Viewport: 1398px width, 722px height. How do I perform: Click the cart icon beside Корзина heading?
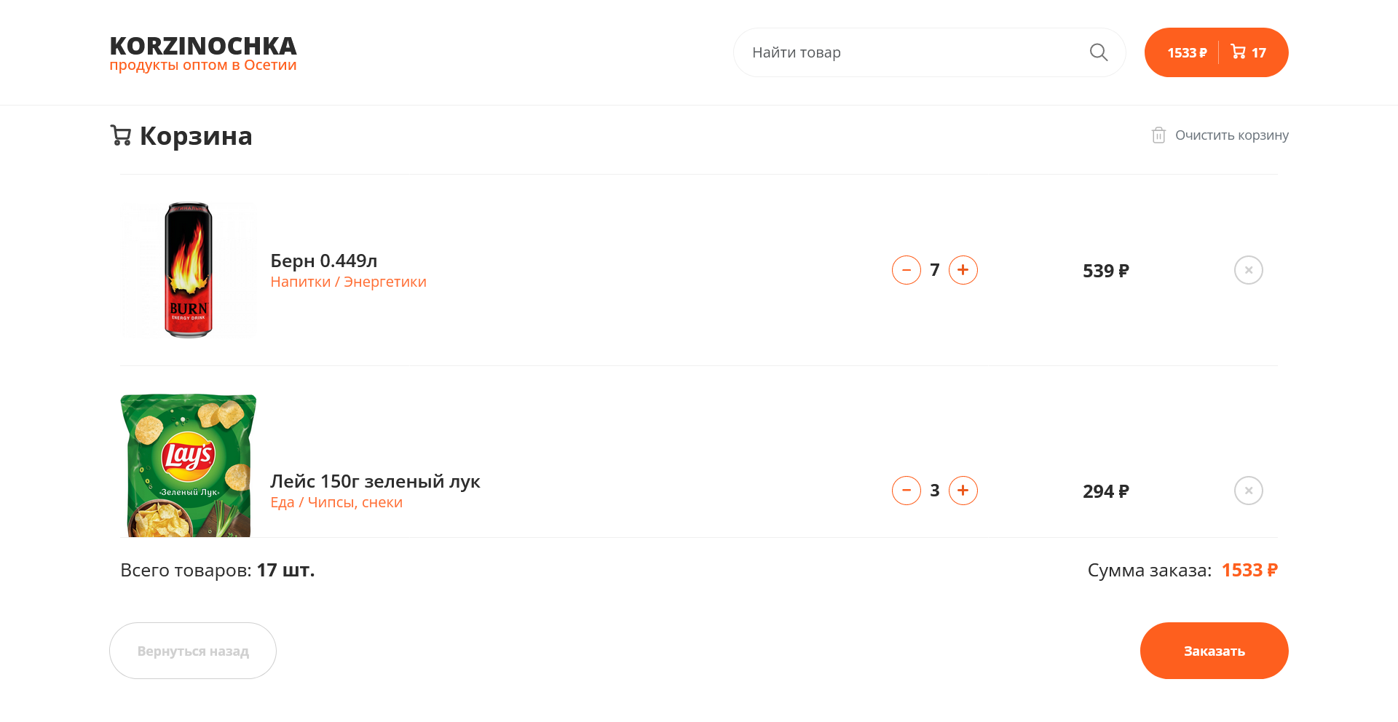tap(121, 135)
